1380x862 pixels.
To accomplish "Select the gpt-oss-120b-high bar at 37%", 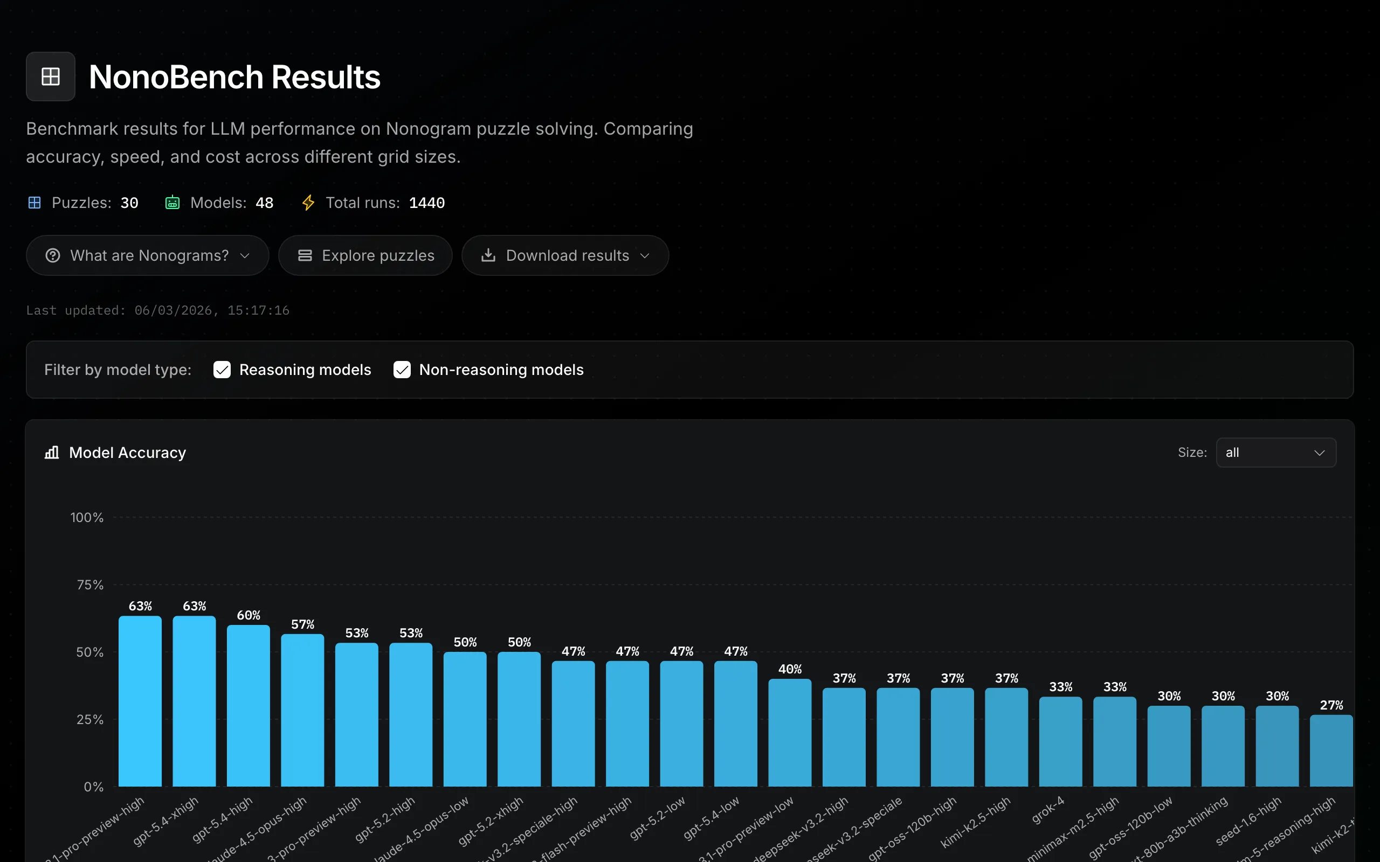I will tap(953, 737).
